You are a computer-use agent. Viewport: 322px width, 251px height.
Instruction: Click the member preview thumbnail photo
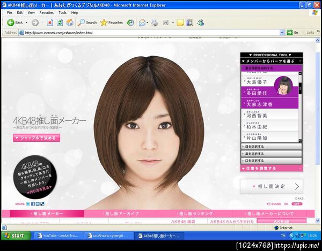coord(283,86)
